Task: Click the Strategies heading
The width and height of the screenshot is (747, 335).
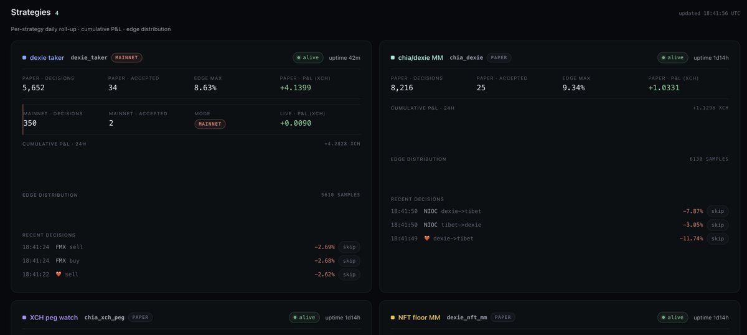Action: click(x=31, y=12)
